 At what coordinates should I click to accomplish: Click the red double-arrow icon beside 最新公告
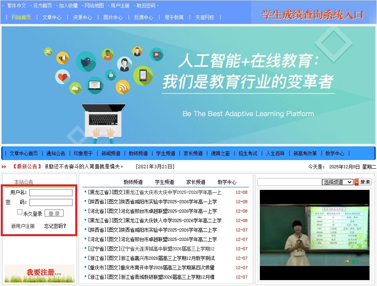coord(4,167)
